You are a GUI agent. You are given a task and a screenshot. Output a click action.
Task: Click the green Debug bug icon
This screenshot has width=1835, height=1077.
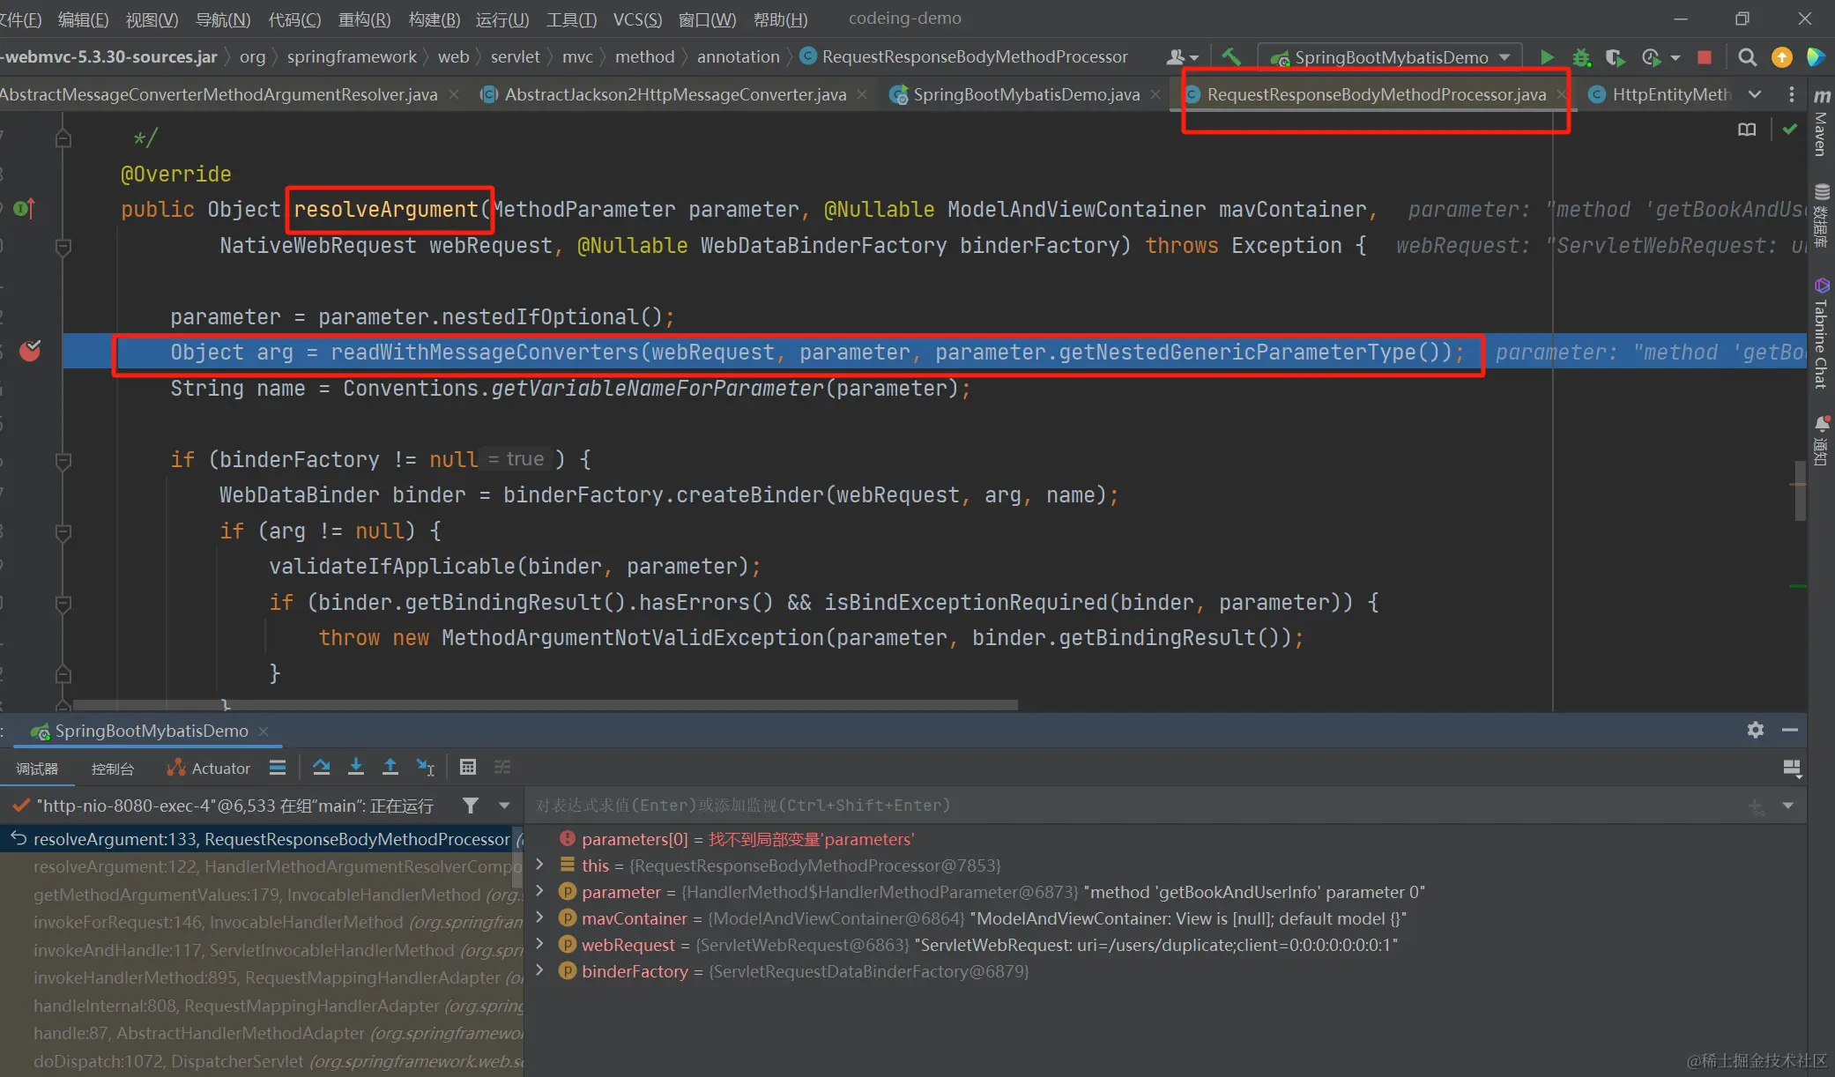[x=1581, y=57]
